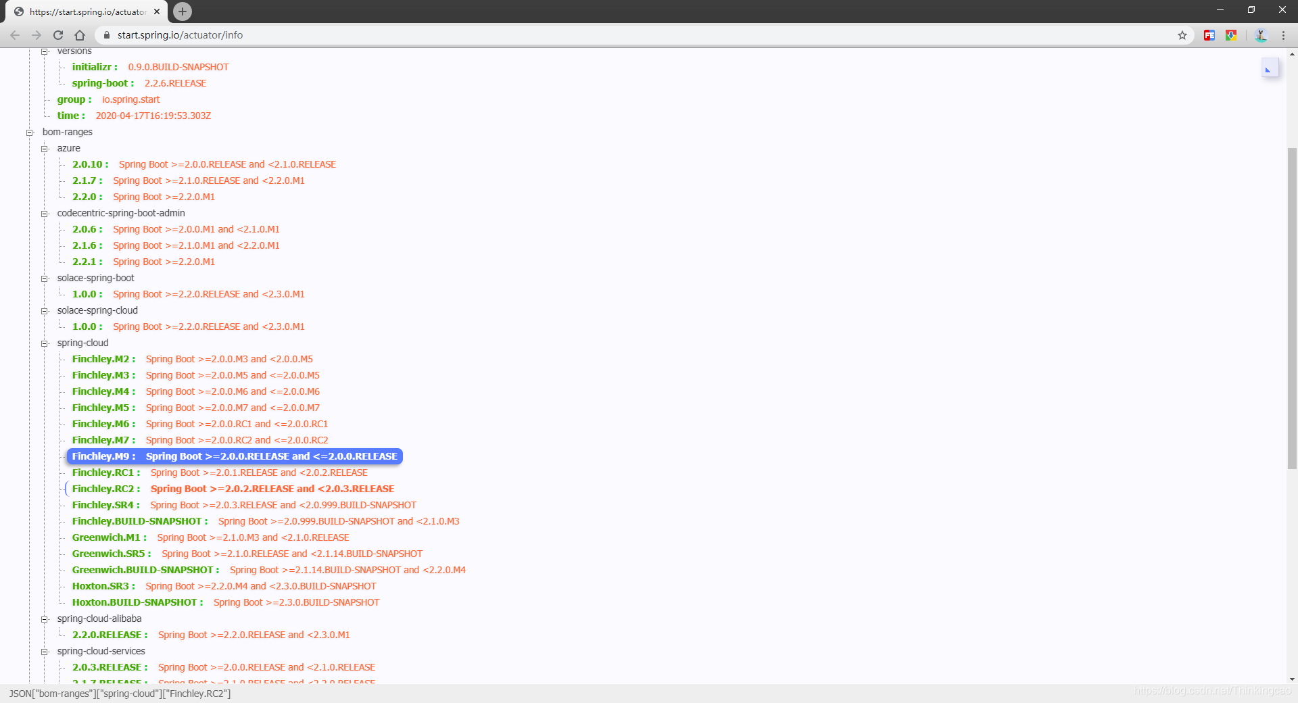Click the padlock site info icon
1298x703 pixels.
[107, 35]
